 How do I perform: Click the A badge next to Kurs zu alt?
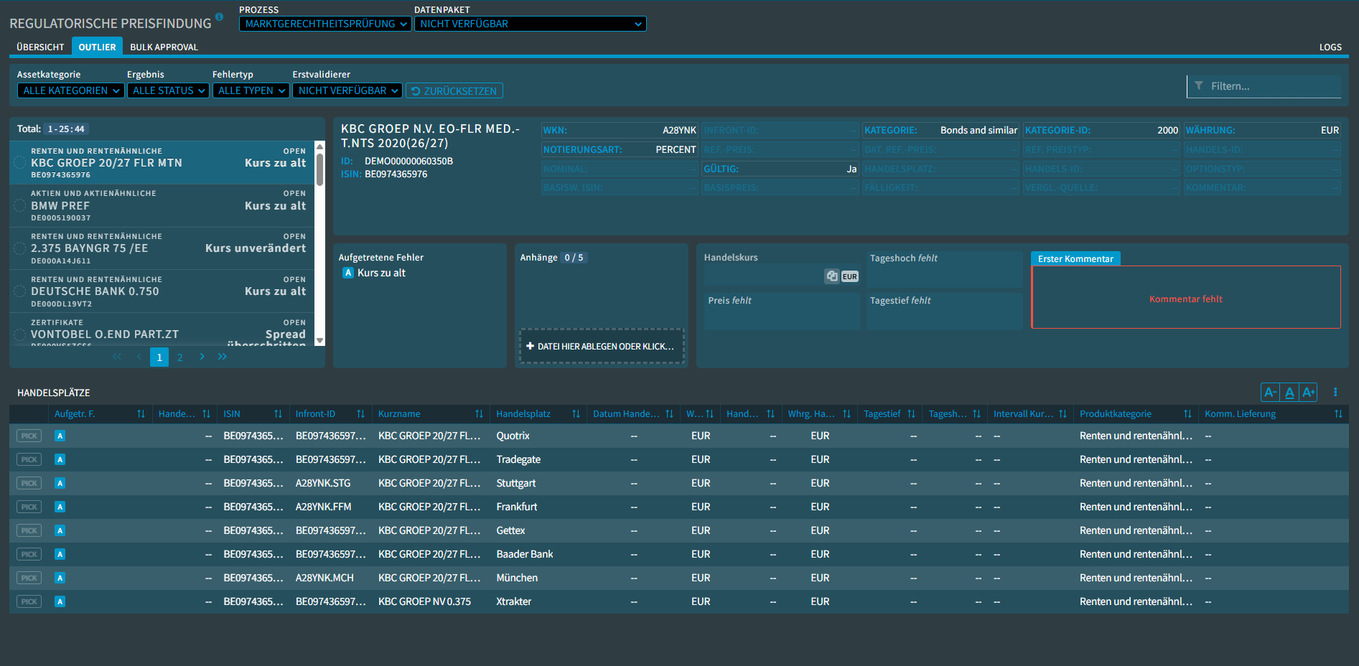348,273
